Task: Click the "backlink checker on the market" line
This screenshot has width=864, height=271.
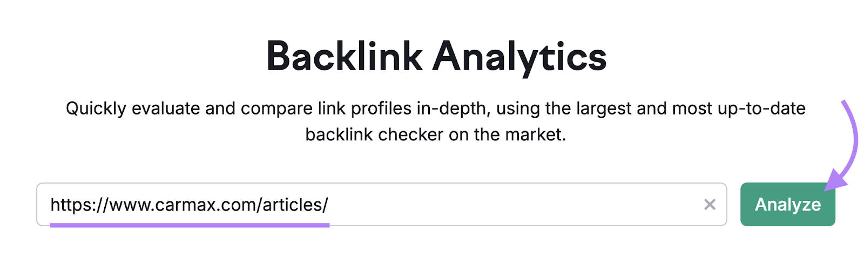Action: [435, 134]
